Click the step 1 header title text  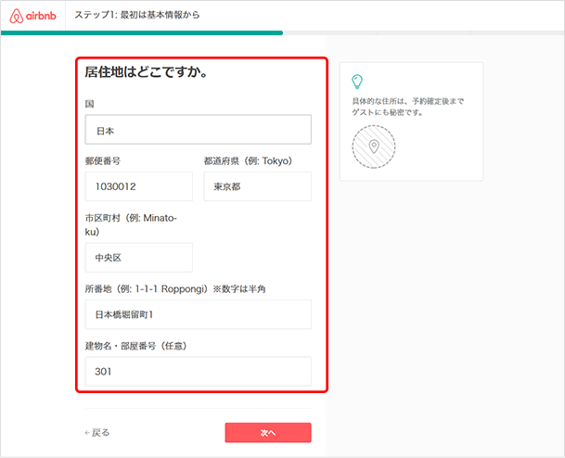pos(137,15)
